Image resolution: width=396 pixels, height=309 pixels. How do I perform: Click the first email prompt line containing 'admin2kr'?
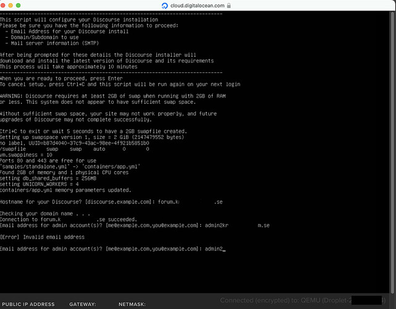(135, 225)
